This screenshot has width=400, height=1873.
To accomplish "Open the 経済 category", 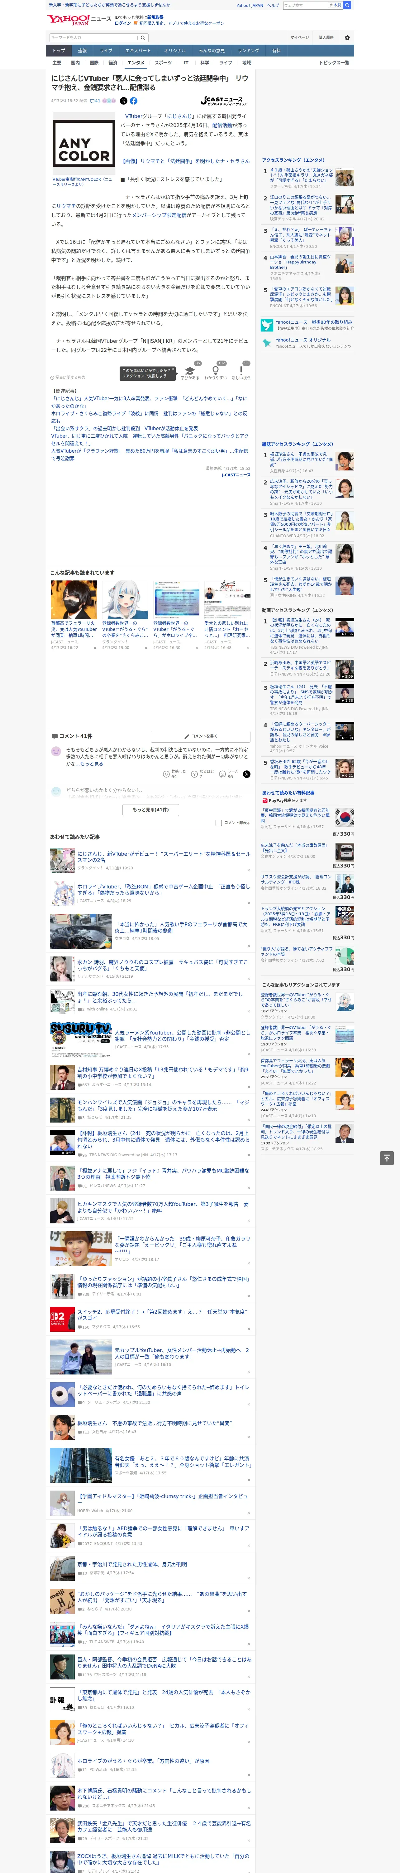I will 112,63.
